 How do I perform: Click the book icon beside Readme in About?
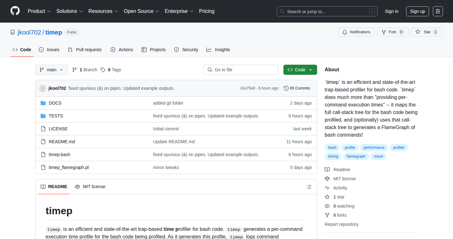pyautogui.click(x=327, y=170)
